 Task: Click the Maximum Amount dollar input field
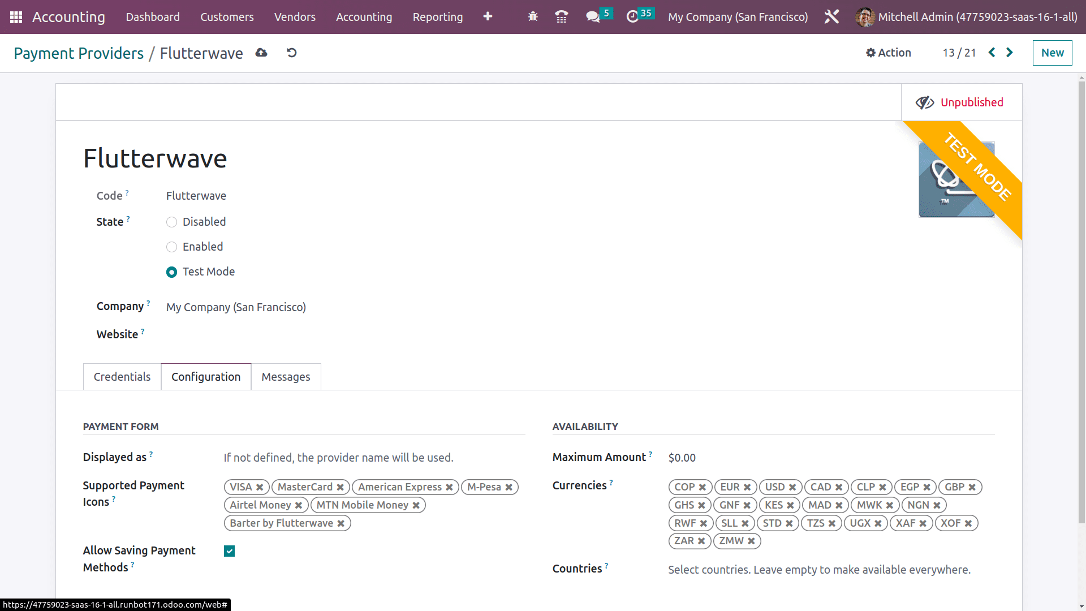pyautogui.click(x=681, y=457)
